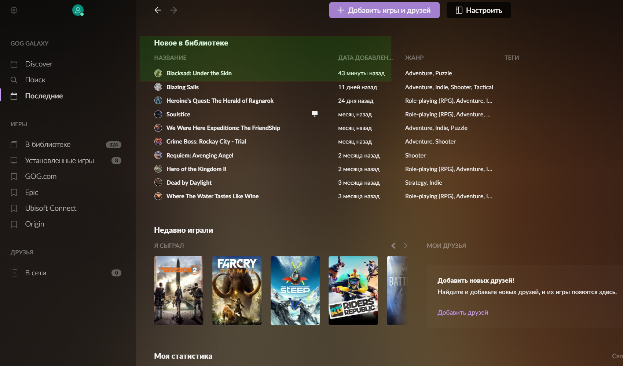Open Установленные игры list
Image resolution: width=623 pixels, height=366 pixels.
pyautogui.click(x=59, y=160)
